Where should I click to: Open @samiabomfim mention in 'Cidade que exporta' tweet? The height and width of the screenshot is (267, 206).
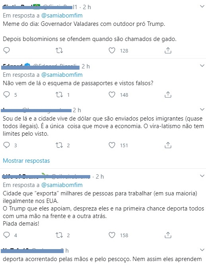pos(62,185)
